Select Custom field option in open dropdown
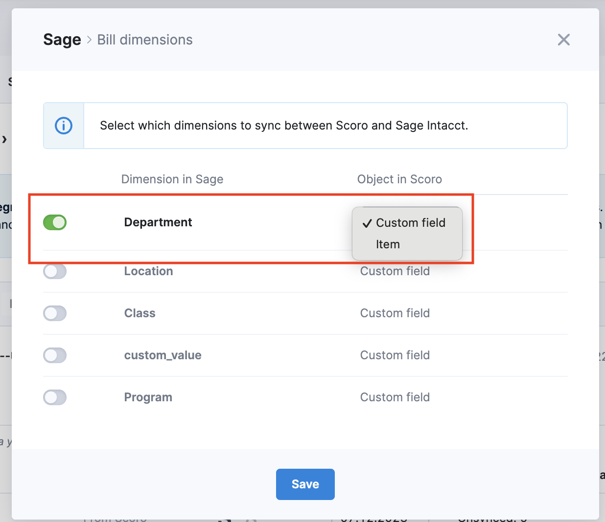The height and width of the screenshot is (522, 605). (x=407, y=223)
